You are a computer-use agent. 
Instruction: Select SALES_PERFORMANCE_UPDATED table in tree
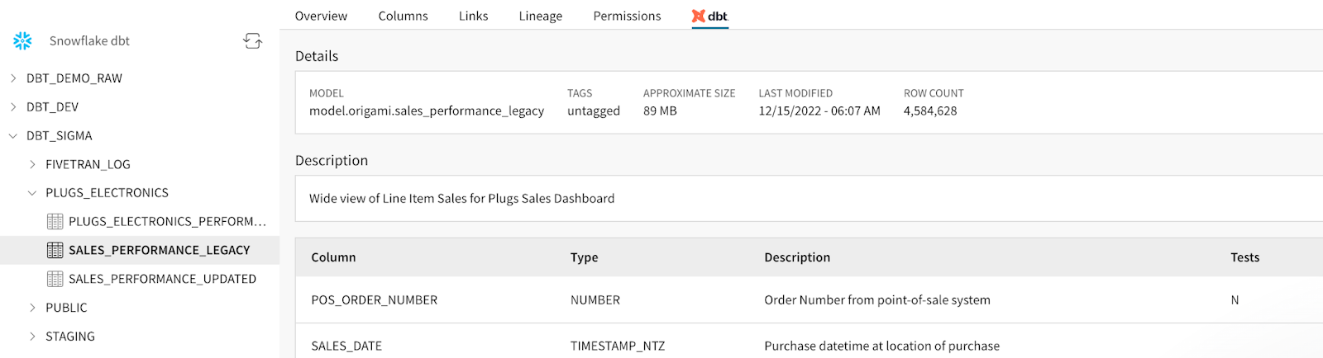[162, 279]
